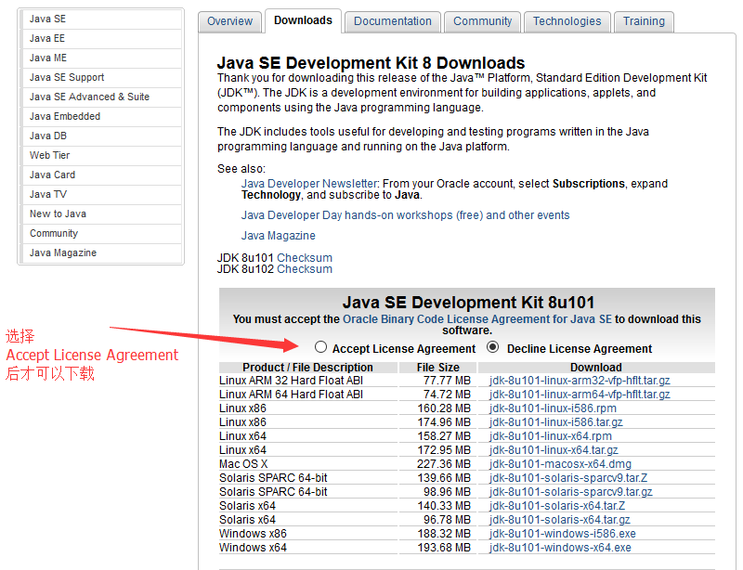Viewport: 743px width, 570px height.
Task: Click the Product / File Description header
Action: coord(308,368)
